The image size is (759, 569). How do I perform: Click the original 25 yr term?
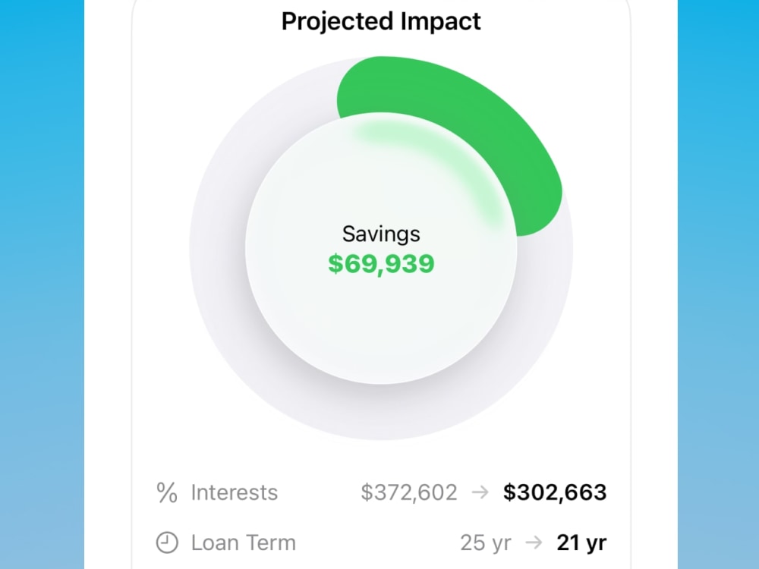(x=486, y=542)
